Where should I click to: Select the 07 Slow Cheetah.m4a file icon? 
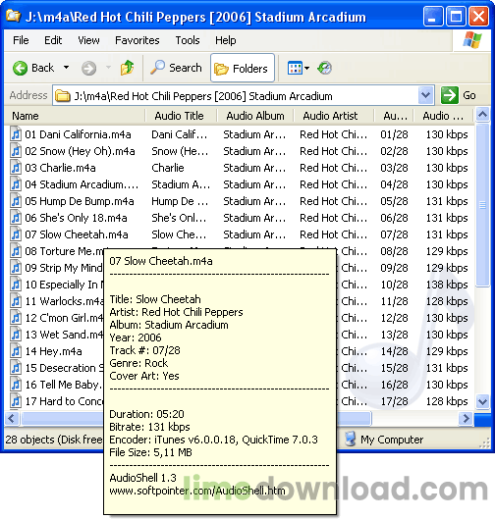[16, 234]
